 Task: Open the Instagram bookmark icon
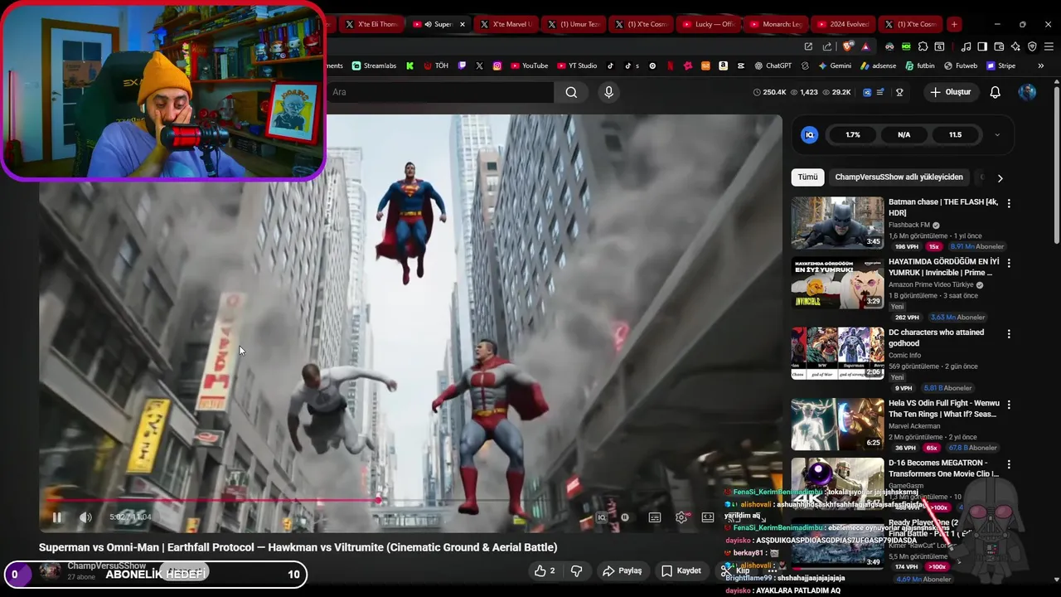[x=497, y=66]
